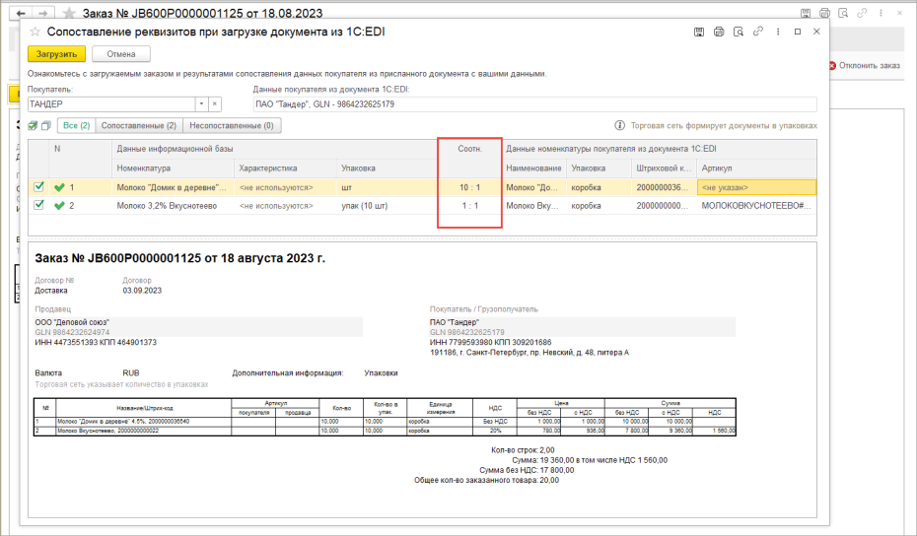
Task: Click preview icon in background window header
Action: tap(843, 12)
